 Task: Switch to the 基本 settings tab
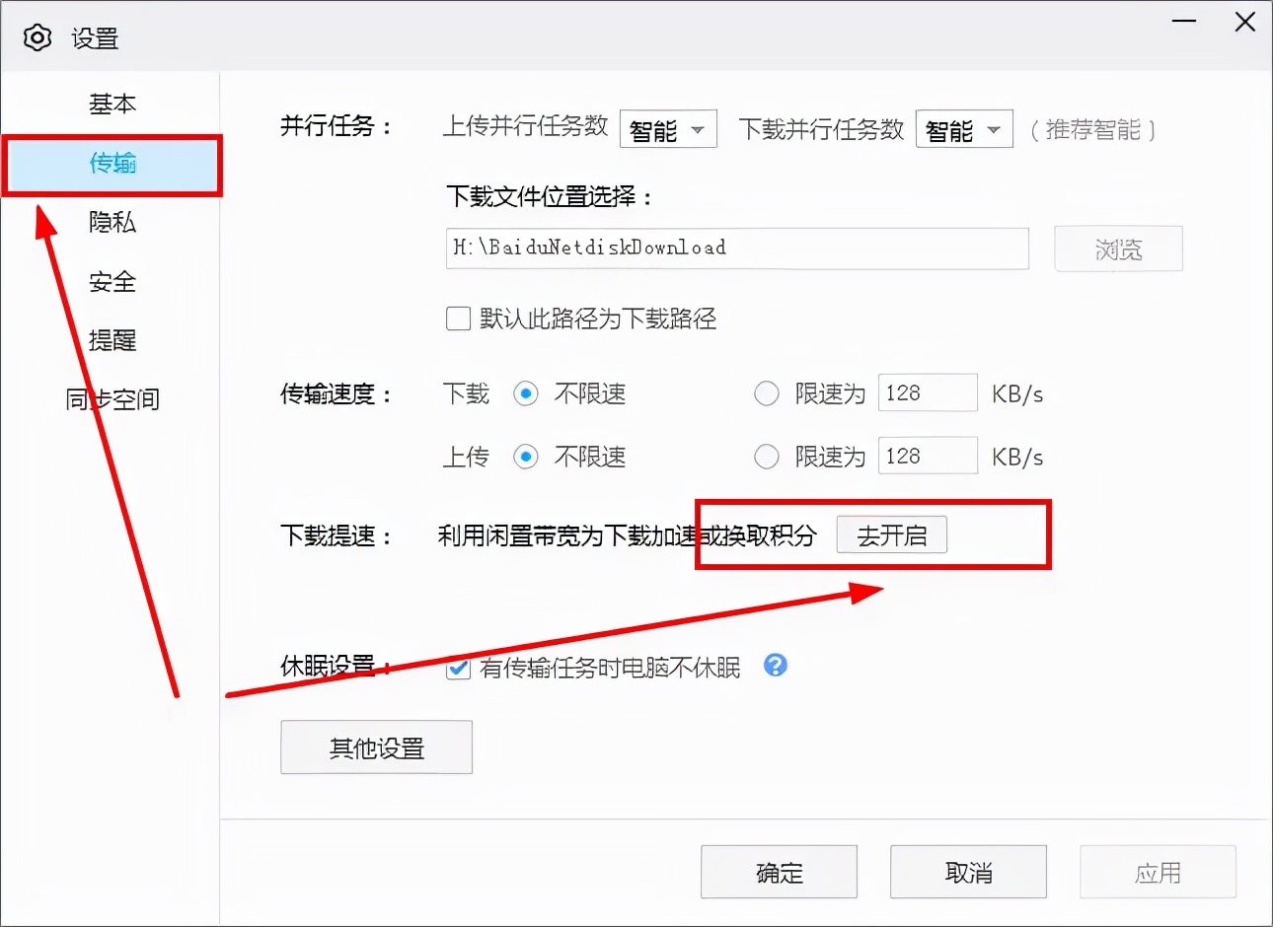point(112,105)
